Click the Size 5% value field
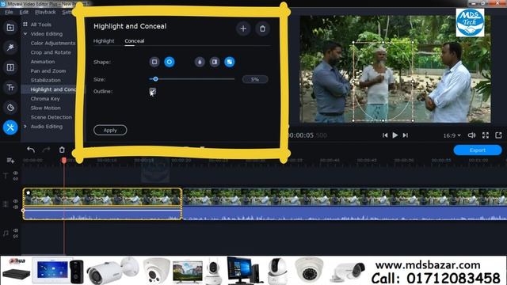This screenshot has width=507, height=285. 255,79
